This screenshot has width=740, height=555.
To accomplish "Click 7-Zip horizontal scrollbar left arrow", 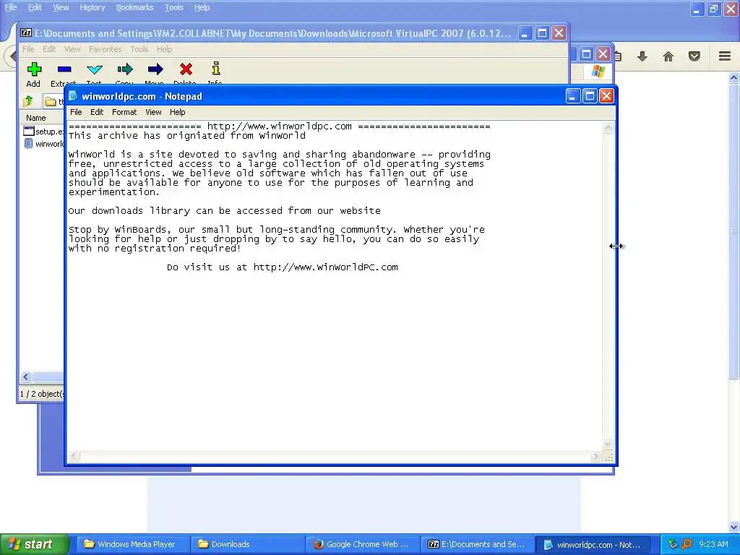I will pyautogui.click(x=26, y=377).
